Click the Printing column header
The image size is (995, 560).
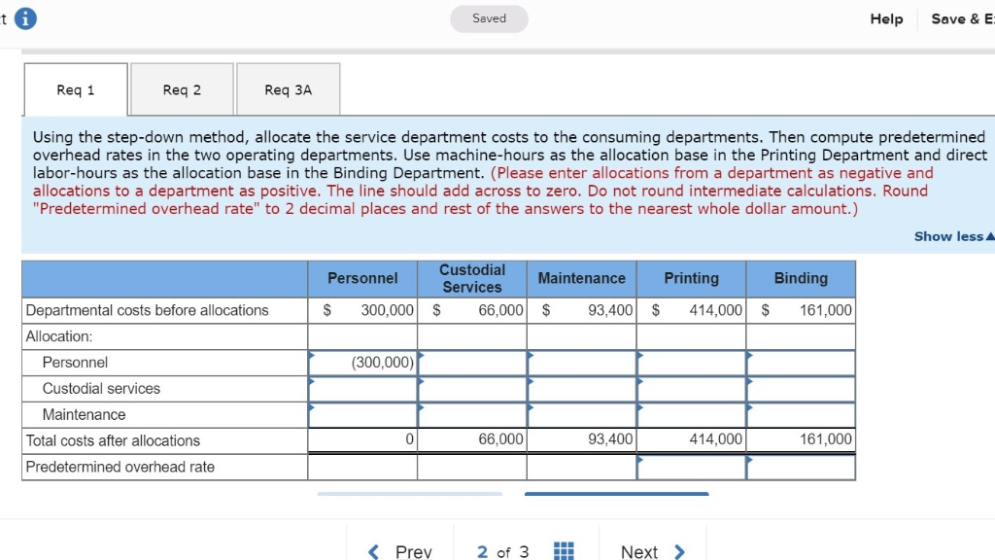(692, 279)
